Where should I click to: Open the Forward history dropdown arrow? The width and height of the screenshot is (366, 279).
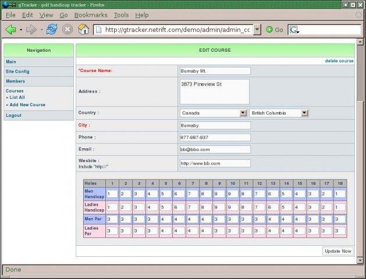coord(41,30)
